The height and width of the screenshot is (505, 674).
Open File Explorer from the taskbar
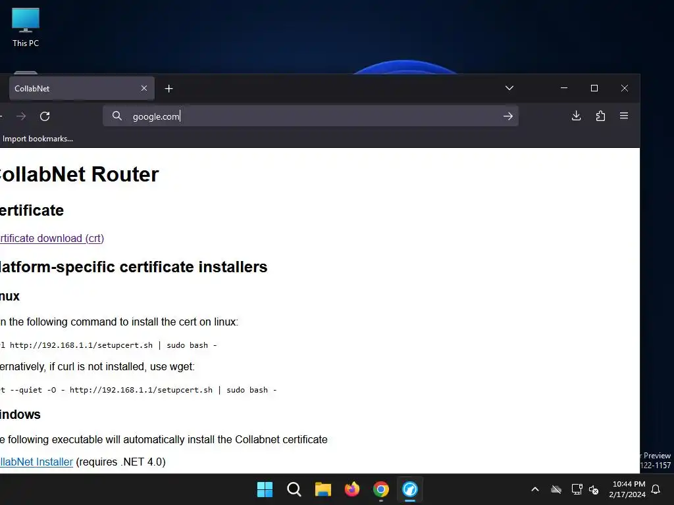point(323,489)
